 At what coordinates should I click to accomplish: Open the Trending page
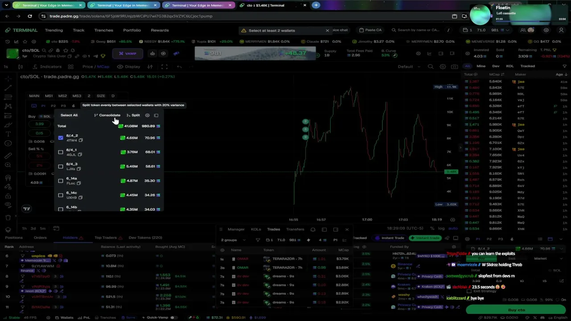click(x=54, y=30)
